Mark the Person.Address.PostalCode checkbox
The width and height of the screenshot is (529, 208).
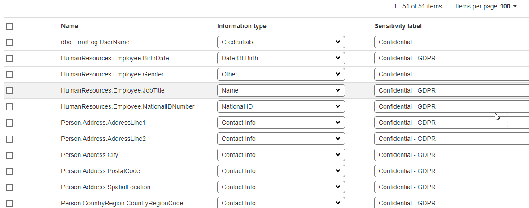pos(9,171)
